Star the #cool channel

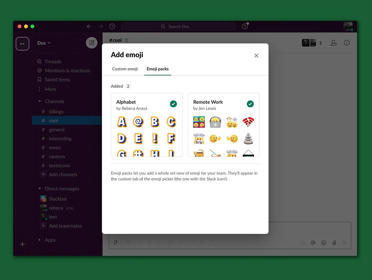click(x=126, y=40)
